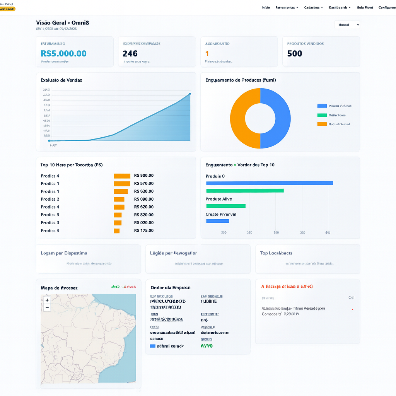This screenshot has width=396, height=396.
Task: Click the Faturamento KPI card
Action: [x=74, y=51]
